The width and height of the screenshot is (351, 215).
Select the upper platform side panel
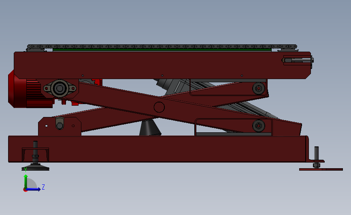[162, 65]
